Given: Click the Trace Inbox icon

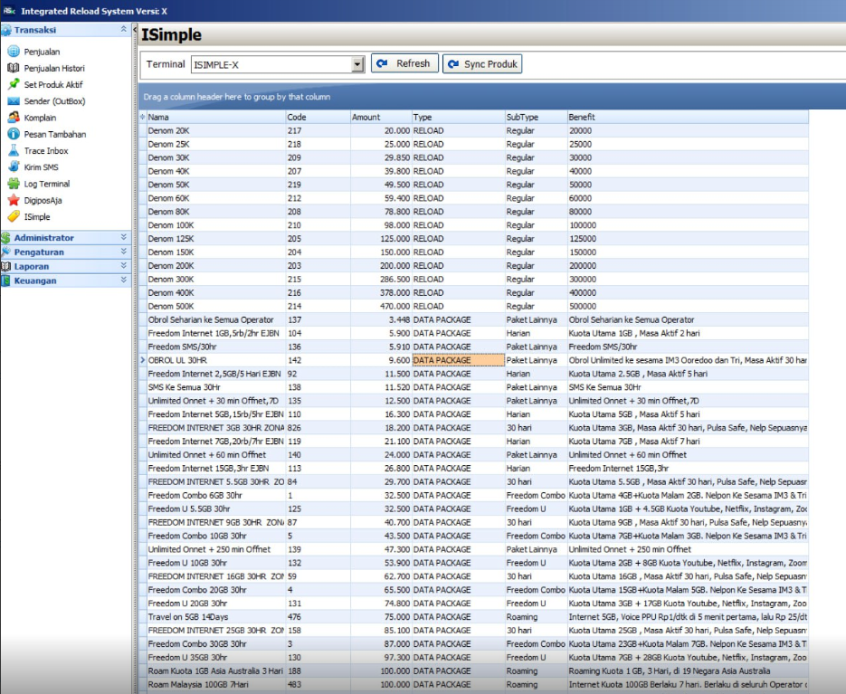Looking at the screenshot, I should coord(14,151).
